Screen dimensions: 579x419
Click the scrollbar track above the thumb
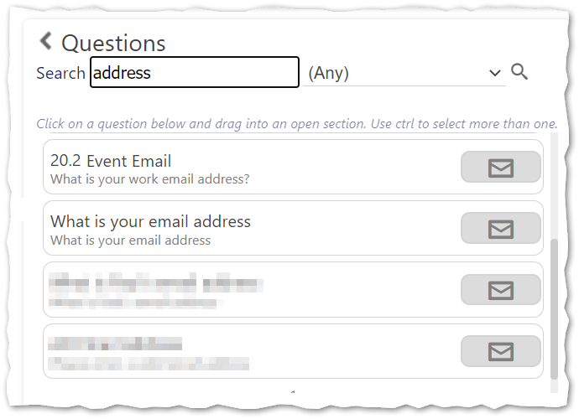click(x=553, y=184)
